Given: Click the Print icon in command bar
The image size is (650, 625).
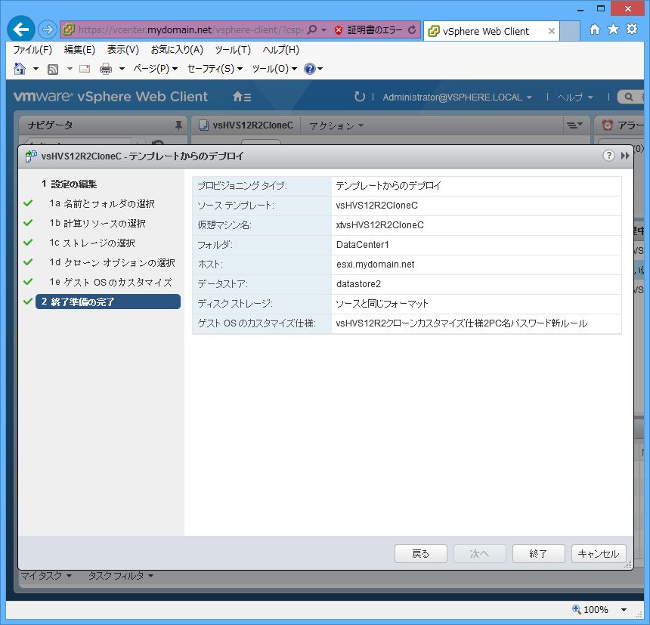Looking at the screenshot, I should pos(106,69).
